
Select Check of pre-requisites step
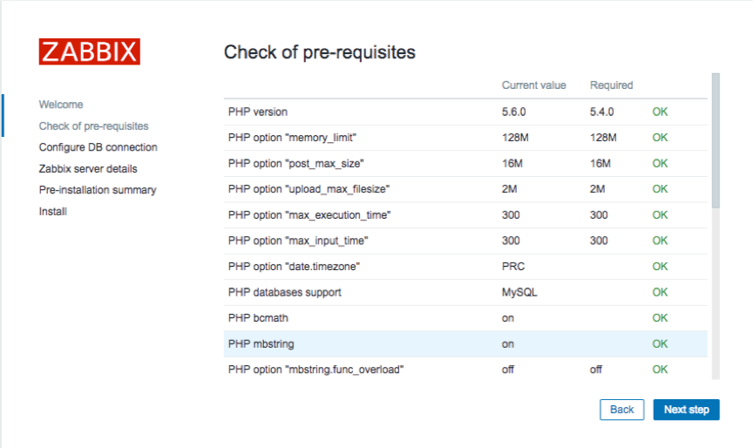(x=93, y=126)
